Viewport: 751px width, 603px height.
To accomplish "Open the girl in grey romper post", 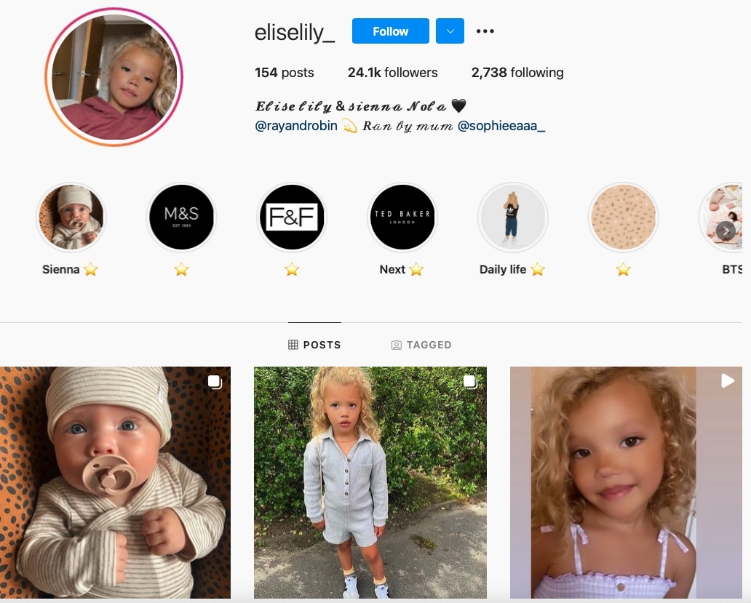I will click(x=370, y=482).
